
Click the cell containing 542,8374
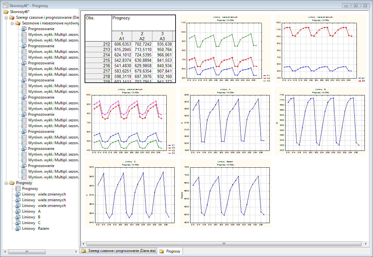122,60
